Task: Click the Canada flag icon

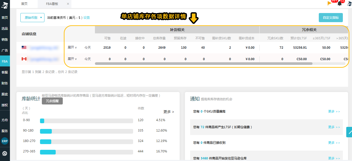Action: [24, 59]
